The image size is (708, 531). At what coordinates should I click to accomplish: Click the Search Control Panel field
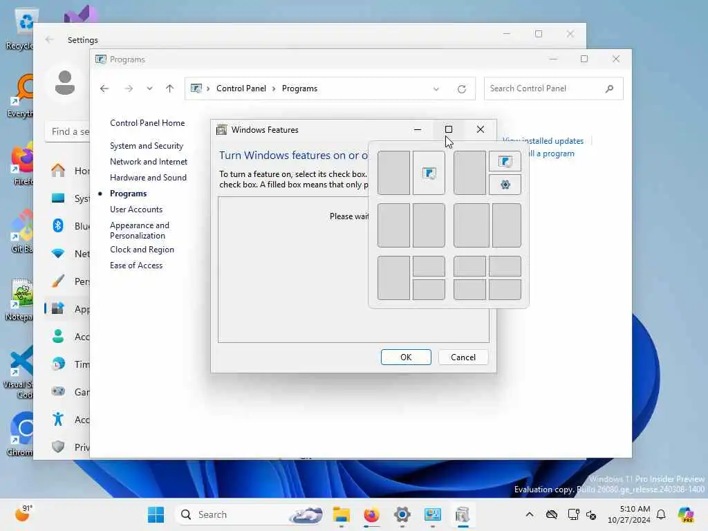(554, 88)
